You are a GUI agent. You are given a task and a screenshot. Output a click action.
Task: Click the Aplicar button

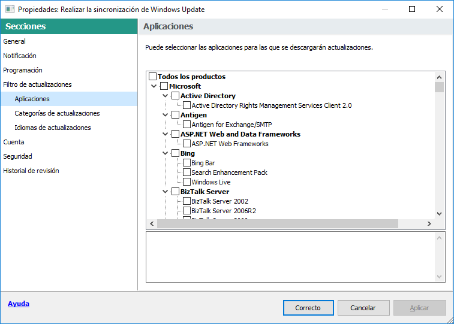coord(419,308)
